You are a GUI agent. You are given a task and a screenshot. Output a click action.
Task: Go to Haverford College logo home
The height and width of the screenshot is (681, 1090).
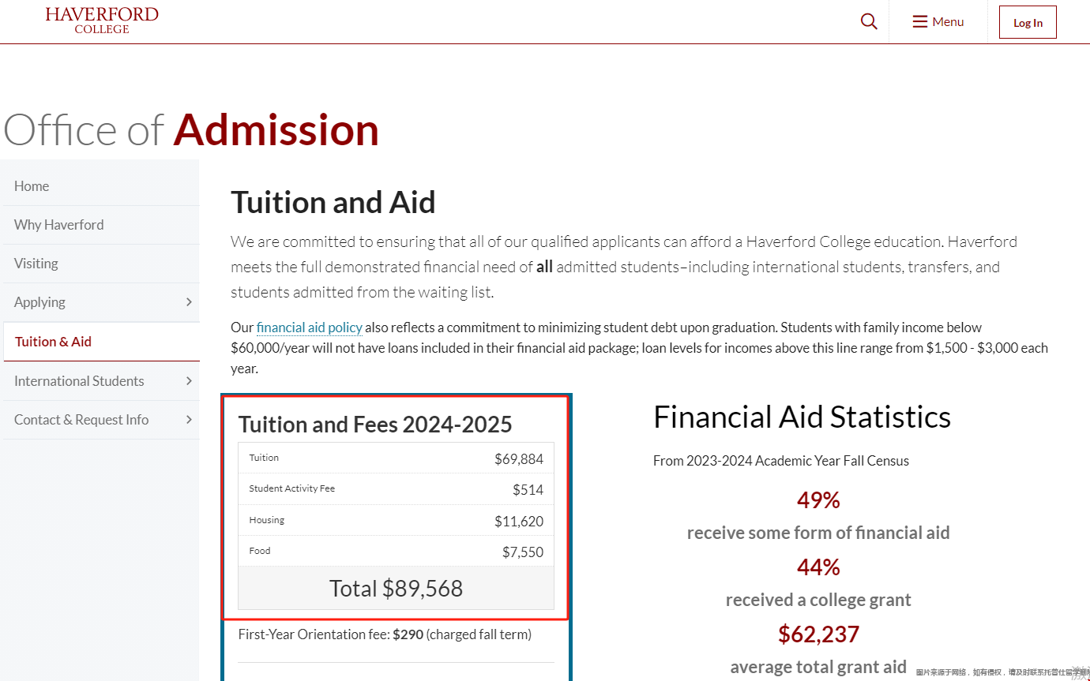pos(102,21)
